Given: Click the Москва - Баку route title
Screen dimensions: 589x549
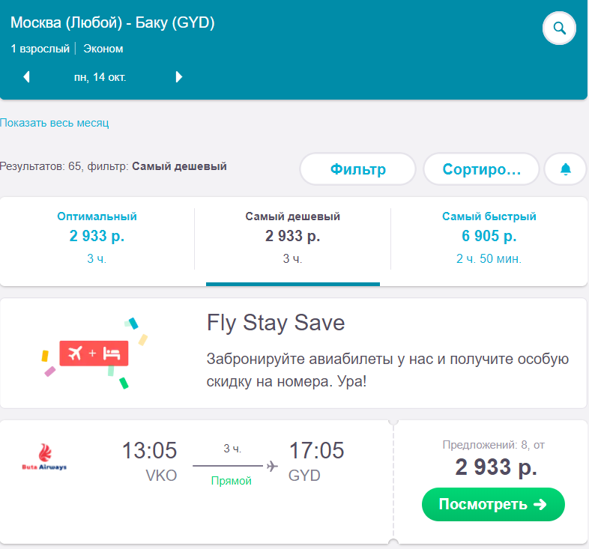Looking at the screenshot, I should 112,22.
